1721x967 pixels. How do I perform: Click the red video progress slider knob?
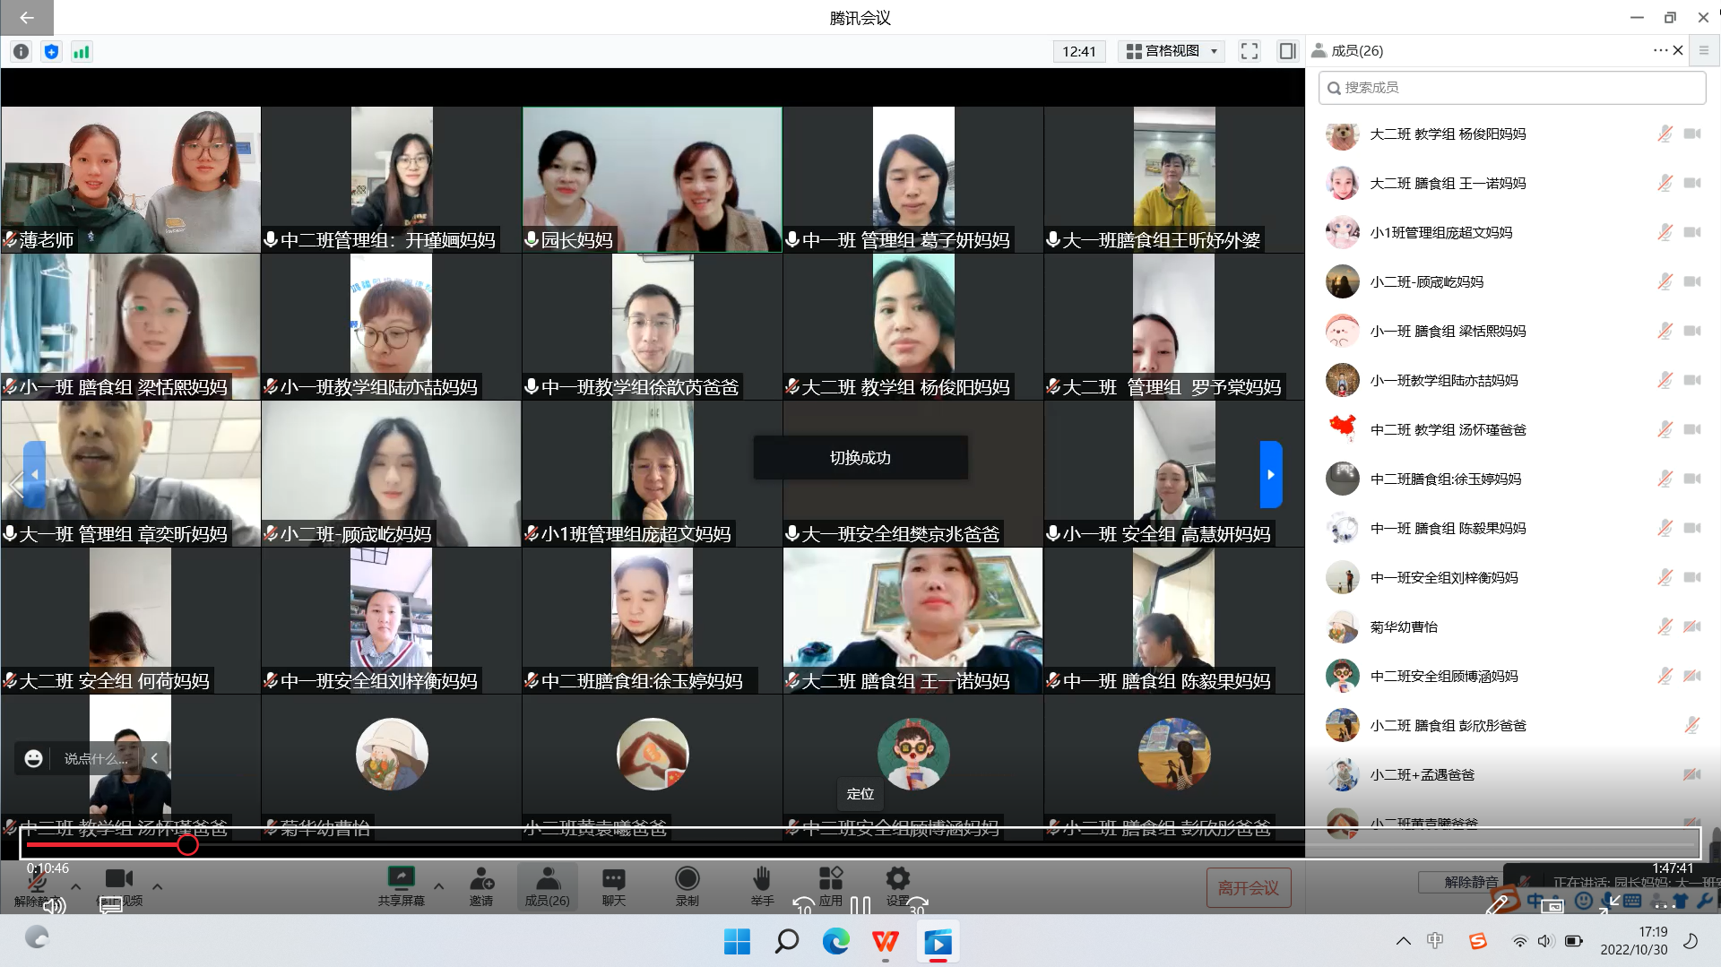point(187,844)
